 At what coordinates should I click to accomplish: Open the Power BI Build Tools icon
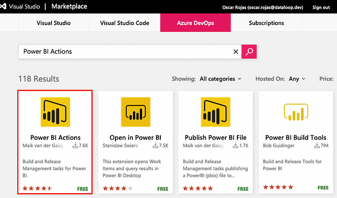point(296,112)
